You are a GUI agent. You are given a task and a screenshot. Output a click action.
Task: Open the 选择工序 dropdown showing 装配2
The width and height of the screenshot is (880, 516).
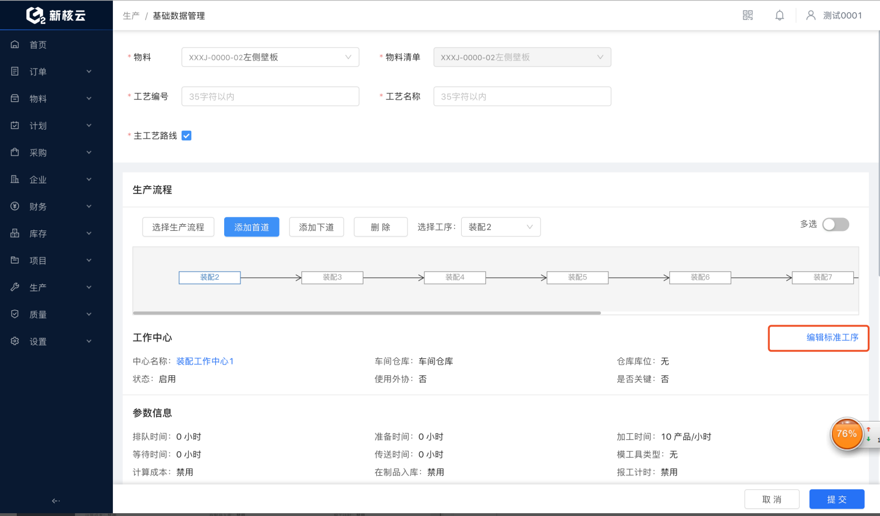click(x=500, y=227)
